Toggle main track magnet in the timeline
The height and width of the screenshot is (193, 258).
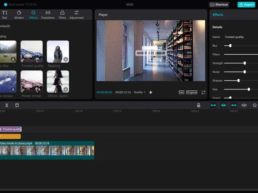(213, 105)
